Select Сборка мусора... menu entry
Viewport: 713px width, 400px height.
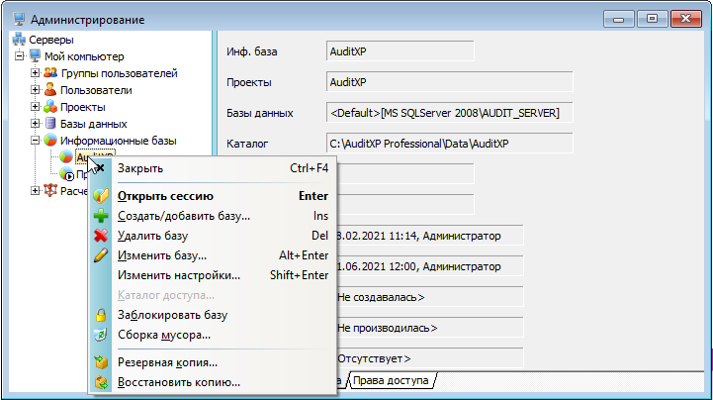[x=213, y=335]
